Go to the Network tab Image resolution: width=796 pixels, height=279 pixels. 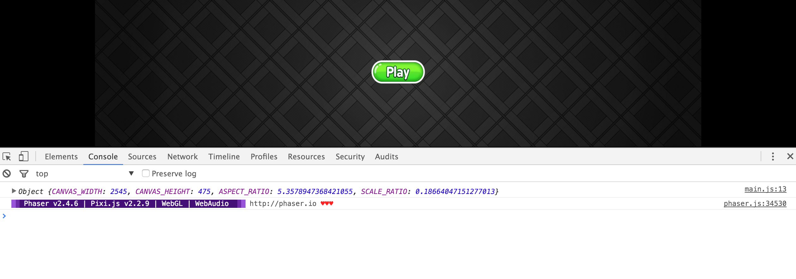[182, 157]
